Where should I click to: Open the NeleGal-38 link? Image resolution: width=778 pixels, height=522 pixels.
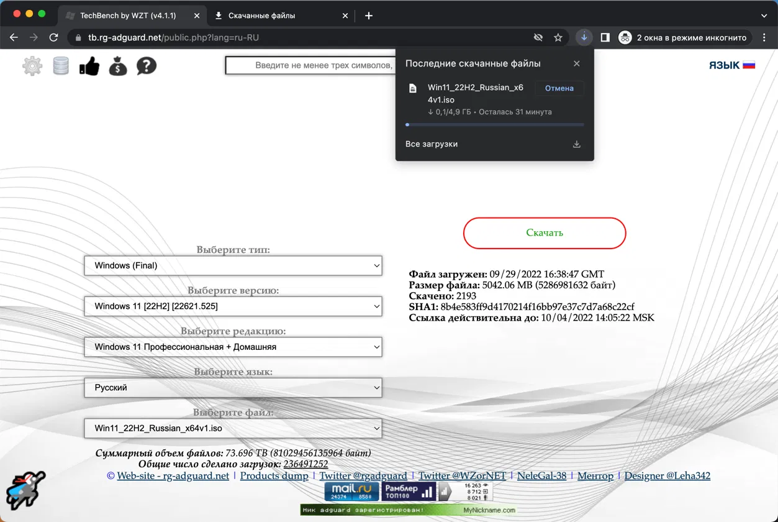pos(542,476)
